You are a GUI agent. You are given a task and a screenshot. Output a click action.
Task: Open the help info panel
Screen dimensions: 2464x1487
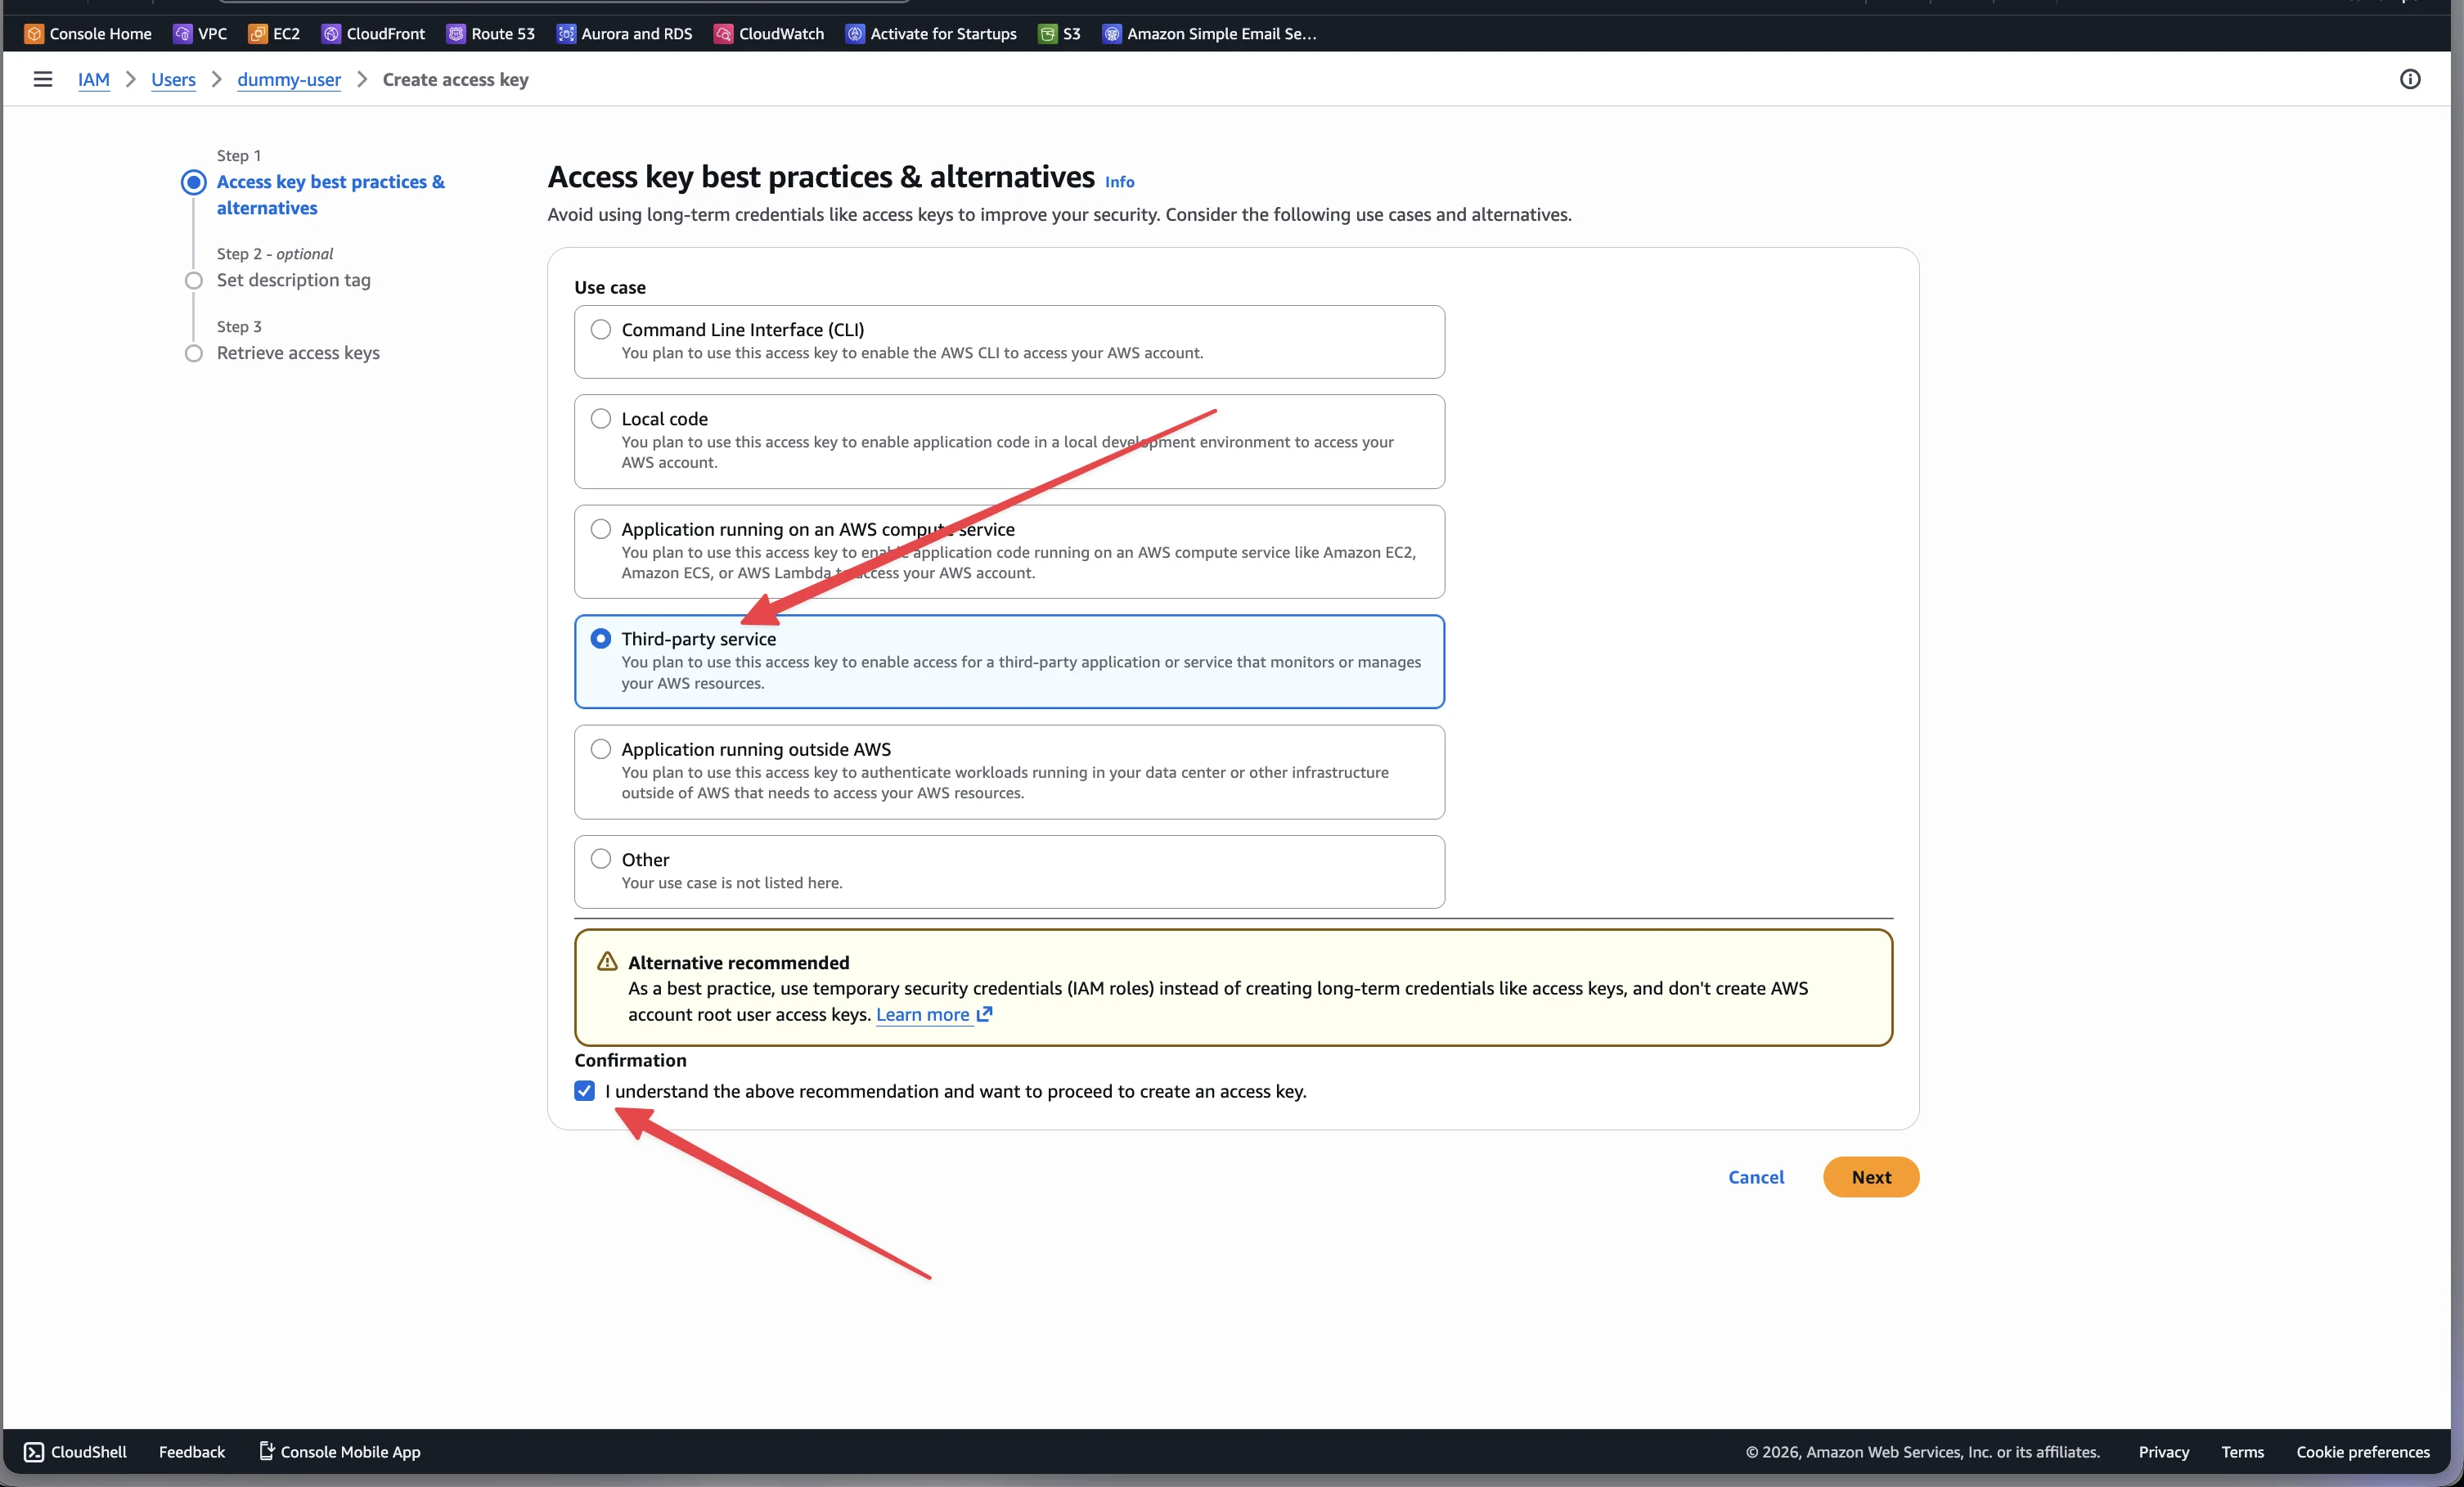[2410, 79]
